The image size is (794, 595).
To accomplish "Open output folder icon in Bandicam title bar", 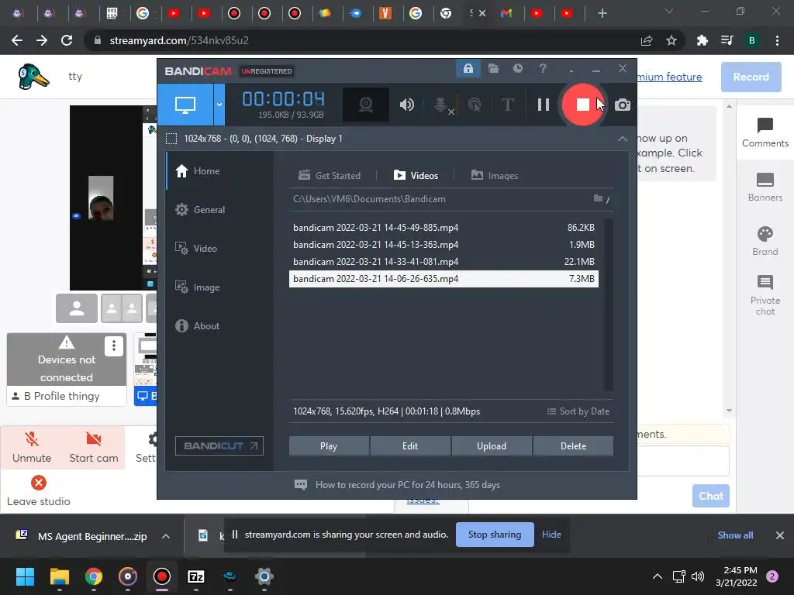I will pyautogui.click(x=493, y=68).
